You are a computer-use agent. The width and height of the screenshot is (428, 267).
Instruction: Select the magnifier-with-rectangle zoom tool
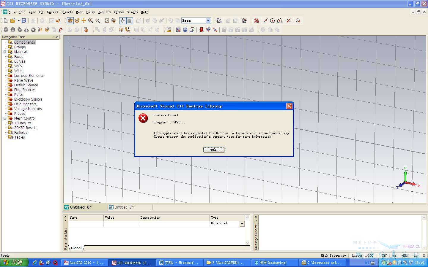coord(97,20)
